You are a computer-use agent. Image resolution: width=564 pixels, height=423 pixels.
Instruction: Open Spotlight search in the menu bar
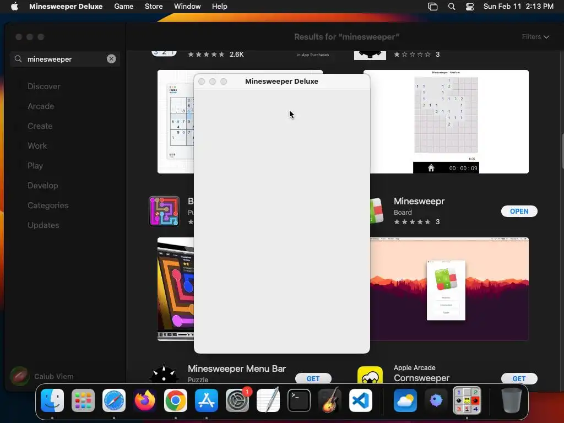click(452, 7)
